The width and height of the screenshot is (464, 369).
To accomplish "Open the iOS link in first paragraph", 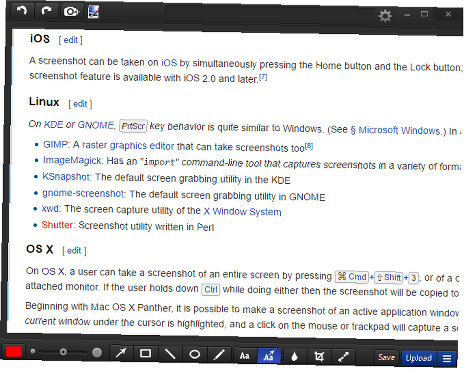I will pos(169,63).
